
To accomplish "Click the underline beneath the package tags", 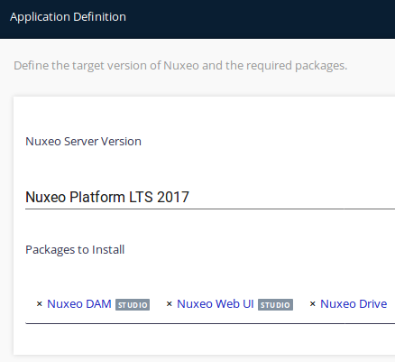I will [210, 323].
